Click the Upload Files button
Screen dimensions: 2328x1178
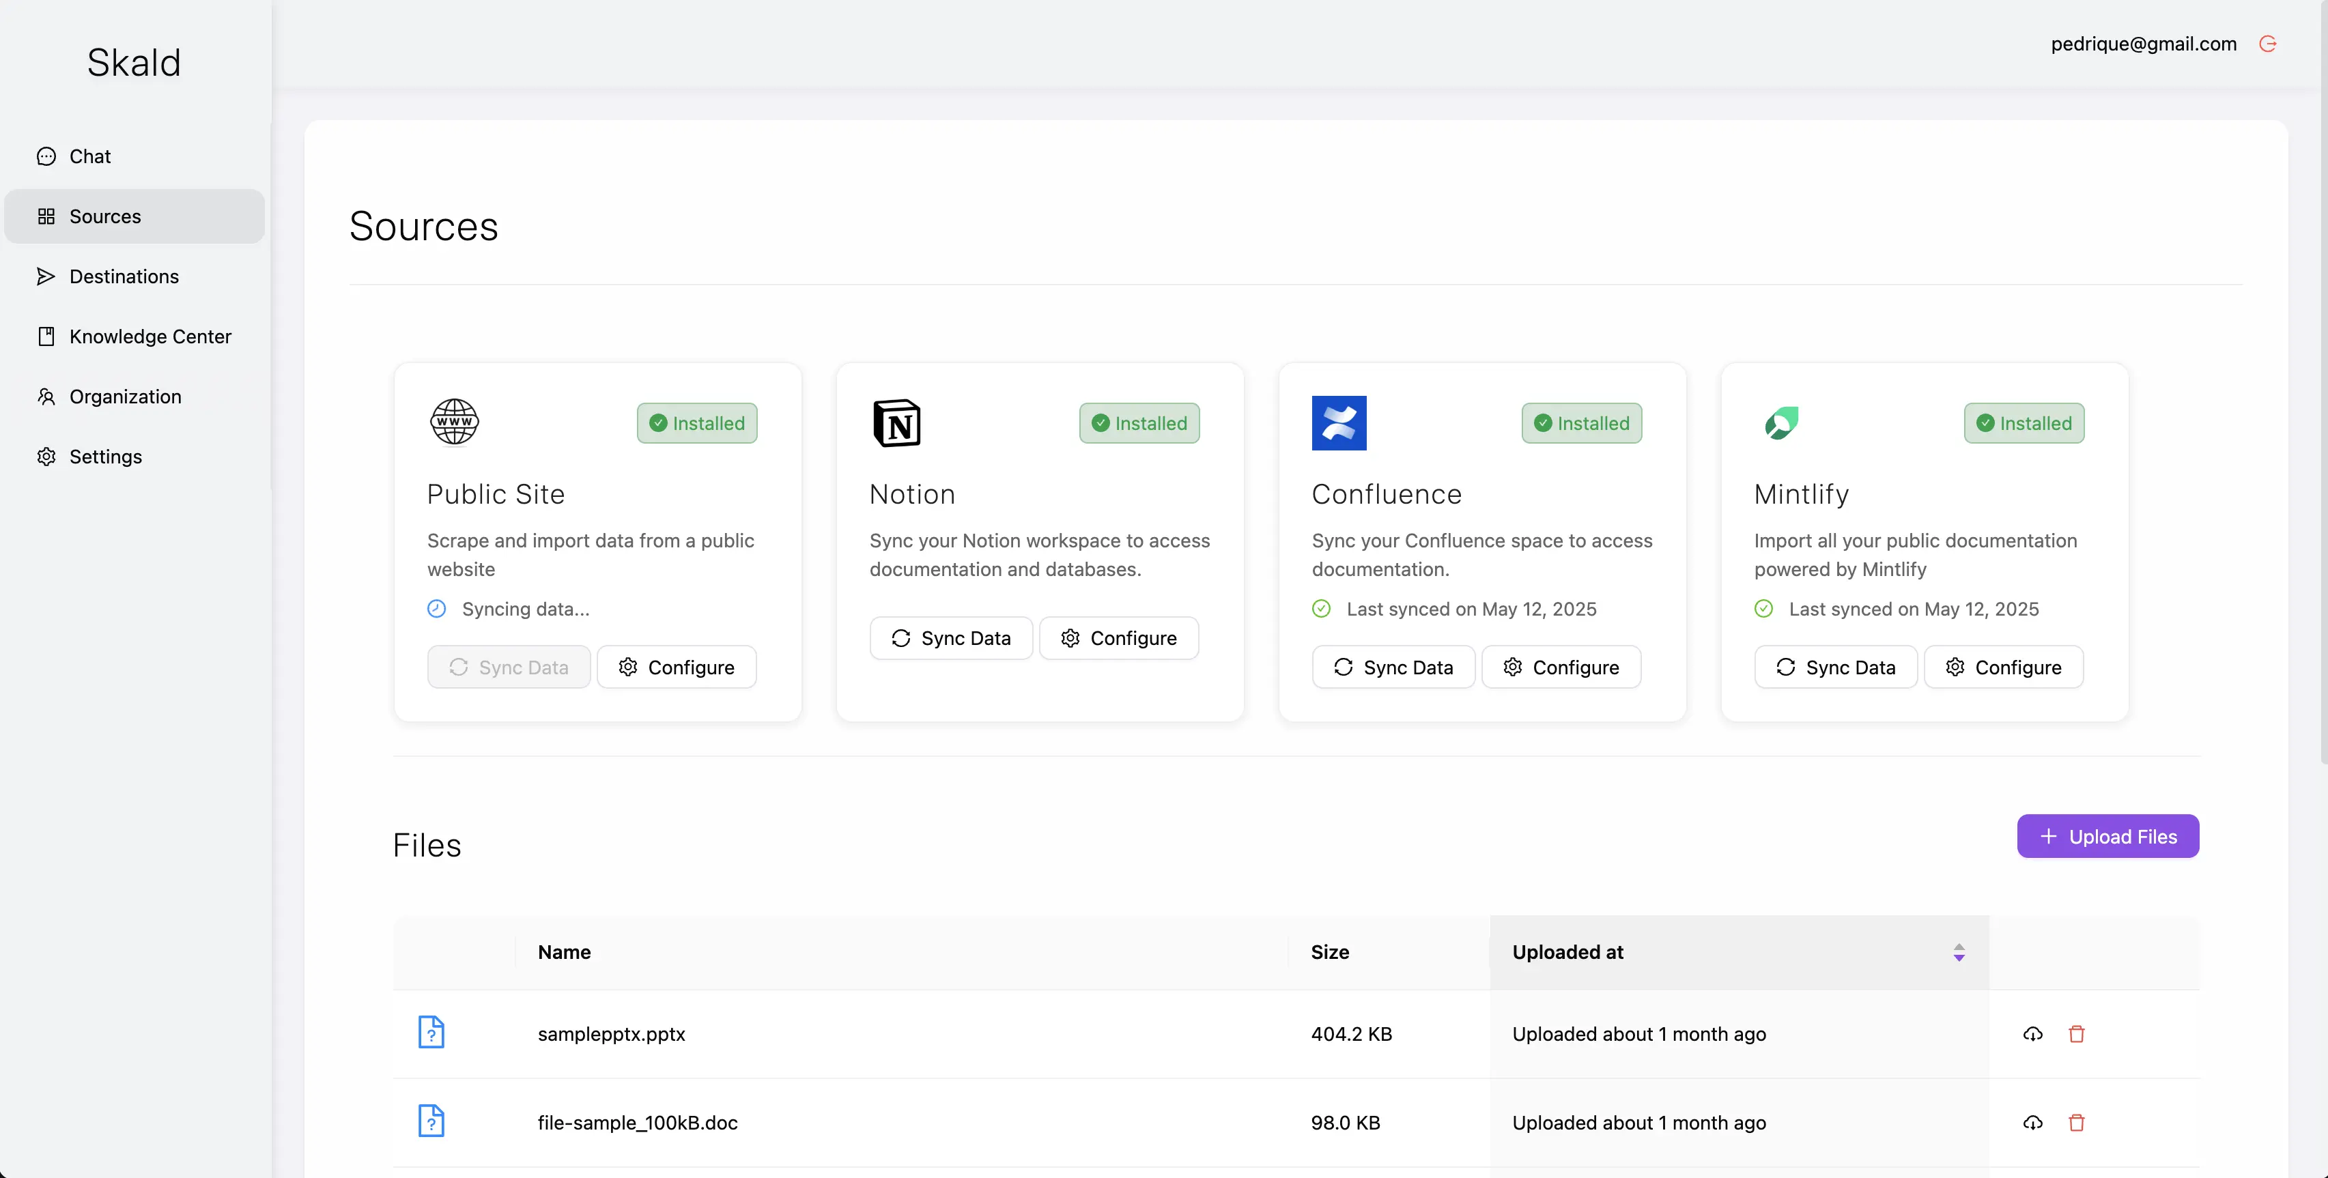[2107, 837]
